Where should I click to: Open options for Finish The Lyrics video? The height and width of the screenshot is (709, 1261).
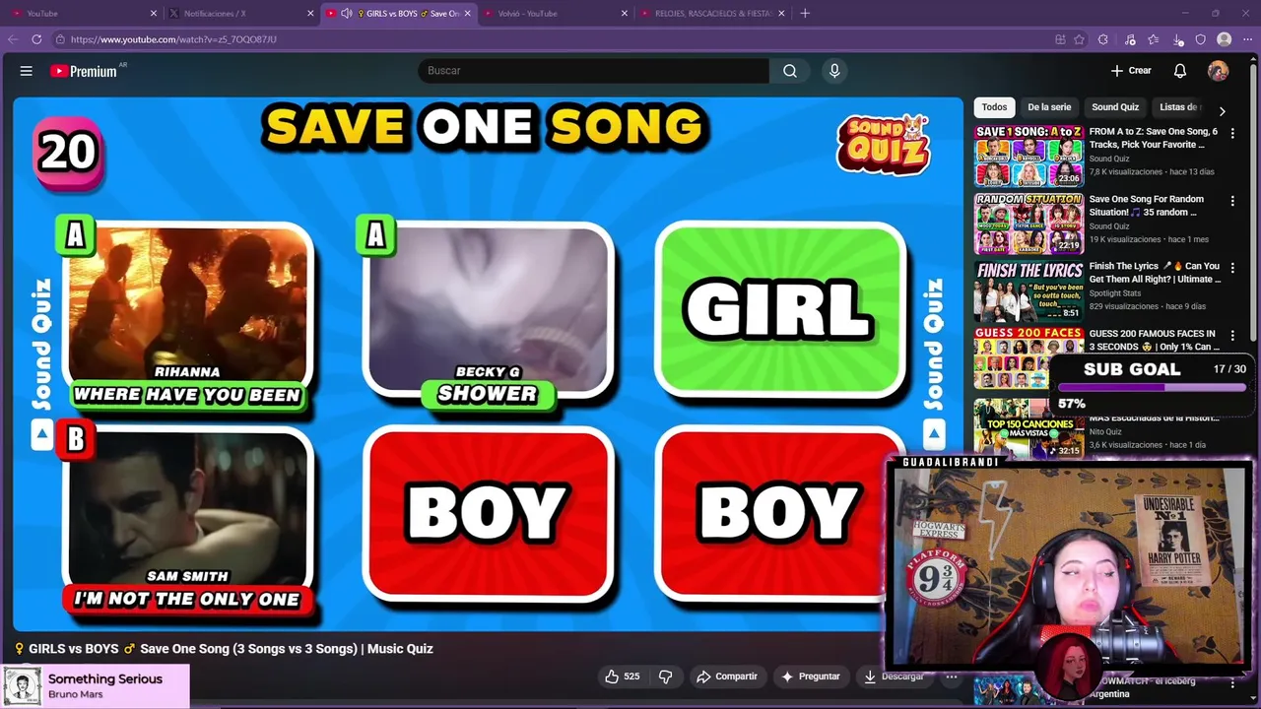click(1232, 268)
